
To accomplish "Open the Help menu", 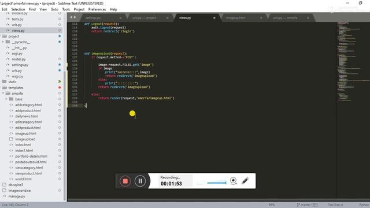I will click(113, 9).
